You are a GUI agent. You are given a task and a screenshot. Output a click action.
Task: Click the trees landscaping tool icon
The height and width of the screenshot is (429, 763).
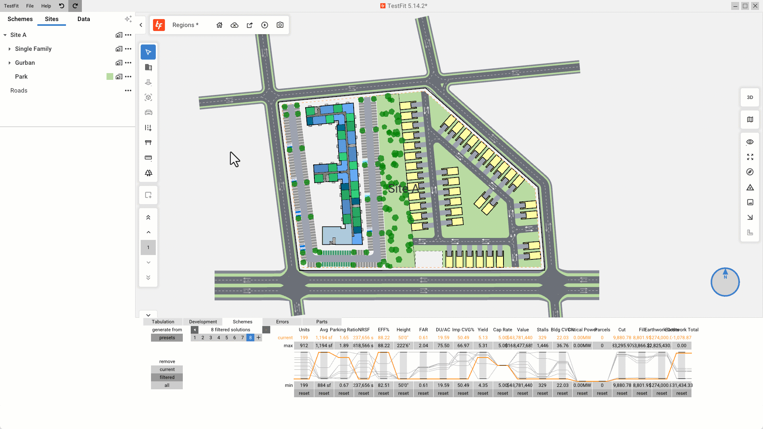(148, 173)
